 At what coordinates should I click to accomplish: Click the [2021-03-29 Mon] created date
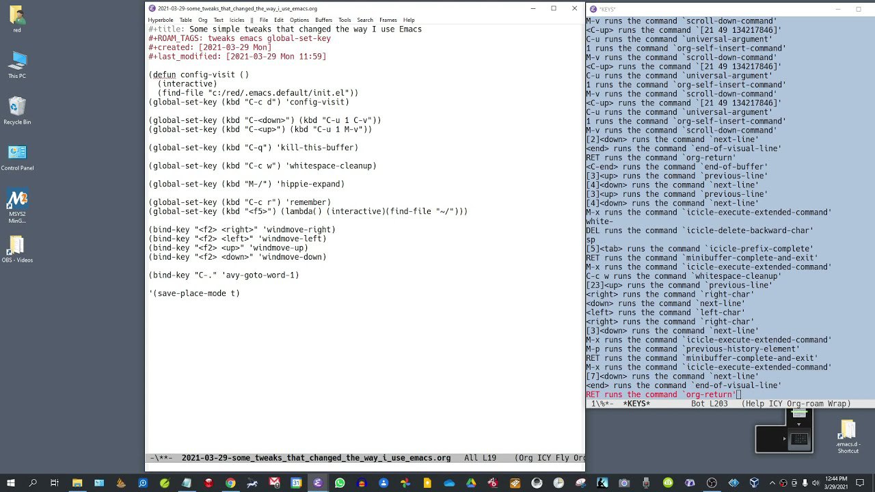click(235, 47)
